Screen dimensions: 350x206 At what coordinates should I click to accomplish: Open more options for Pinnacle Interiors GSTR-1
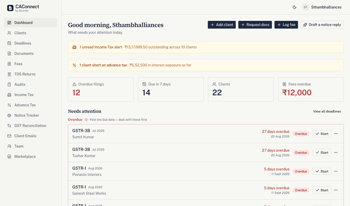[336, 171]
